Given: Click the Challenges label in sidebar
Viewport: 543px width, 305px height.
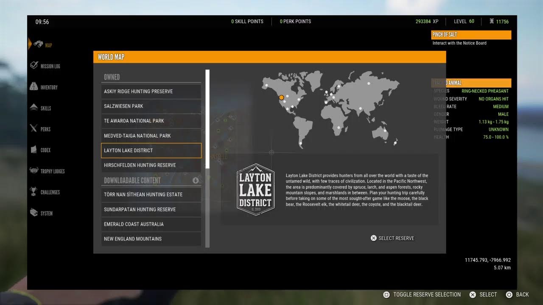Looking at the screenshot, I should [x=50, y=192].
